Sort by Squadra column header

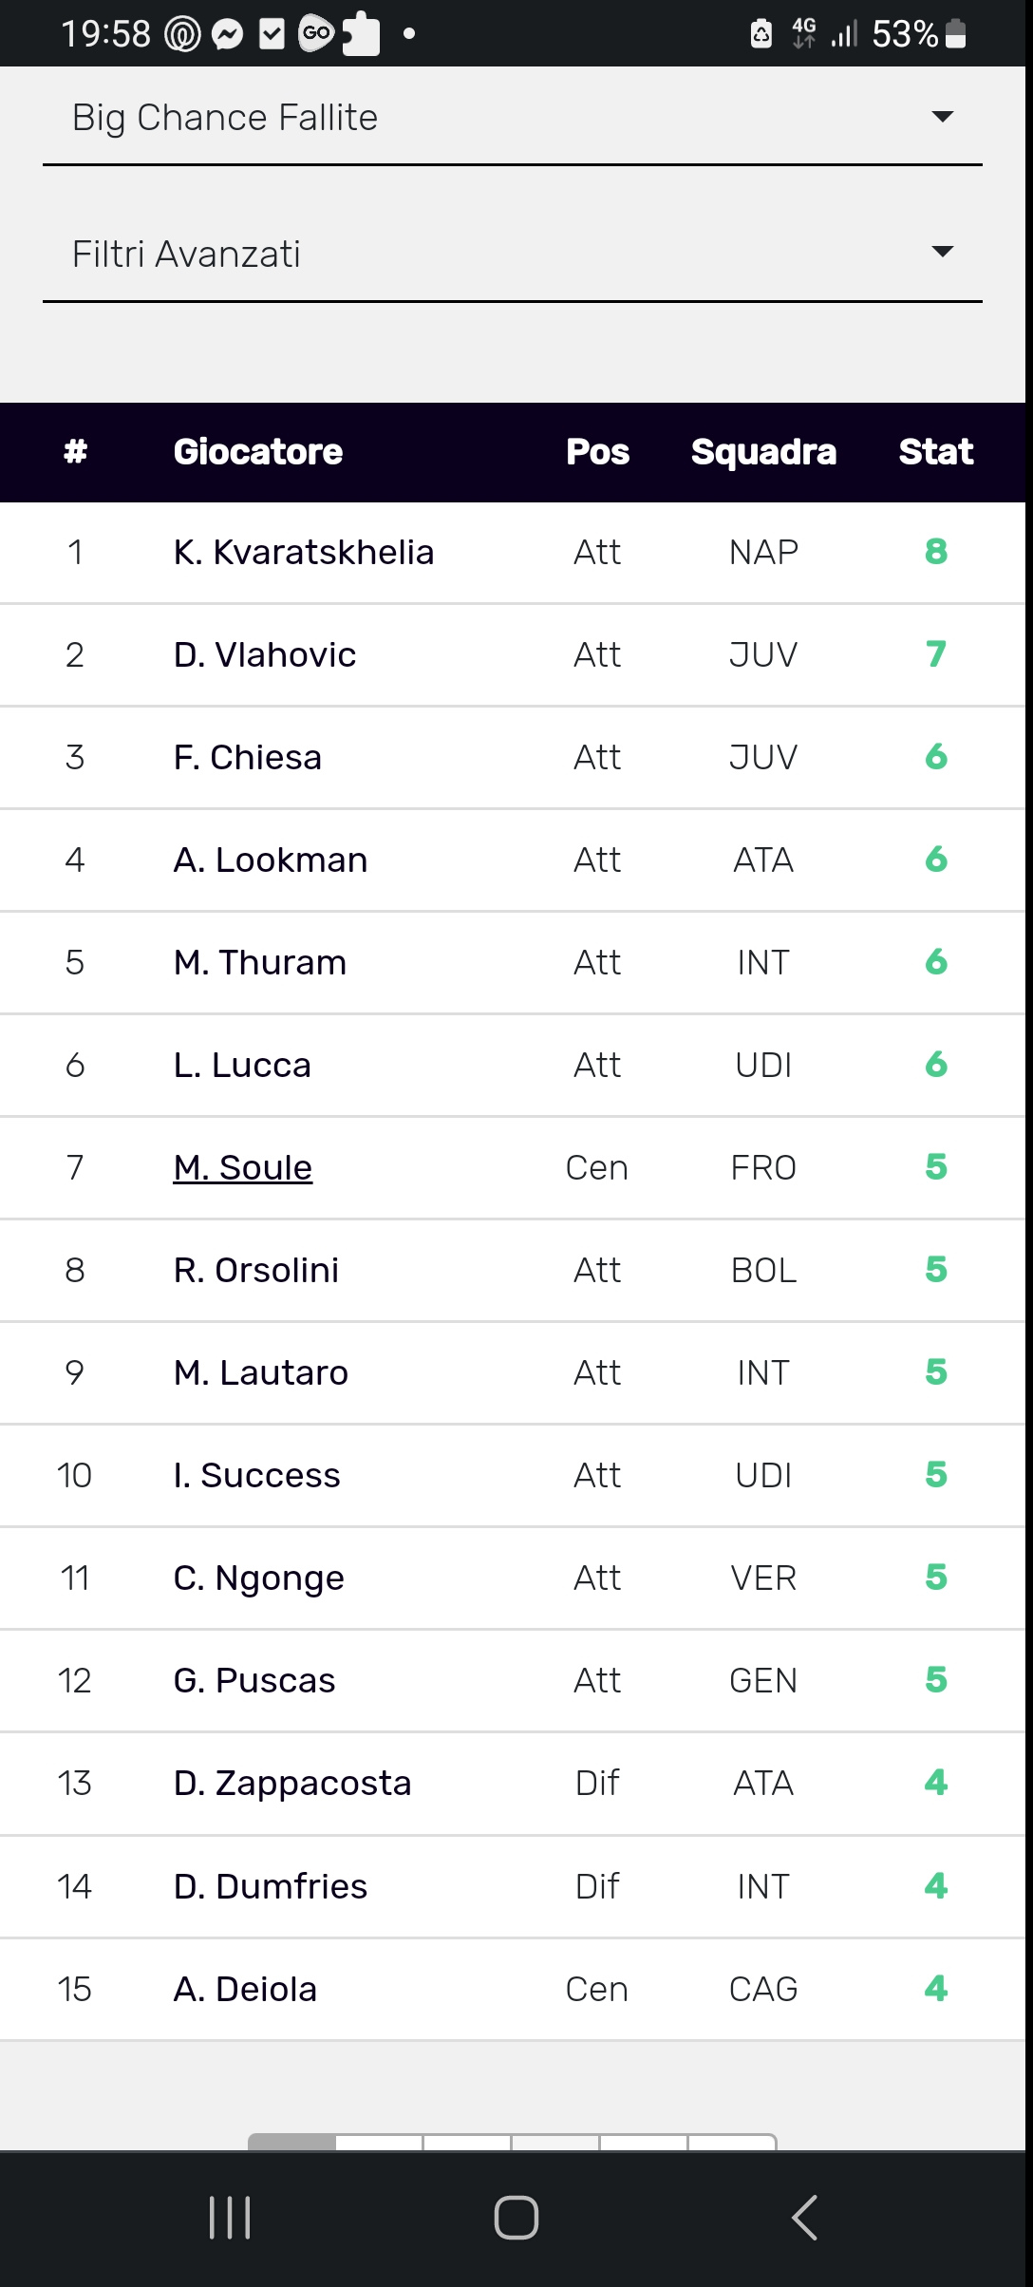tap(764, 452)
